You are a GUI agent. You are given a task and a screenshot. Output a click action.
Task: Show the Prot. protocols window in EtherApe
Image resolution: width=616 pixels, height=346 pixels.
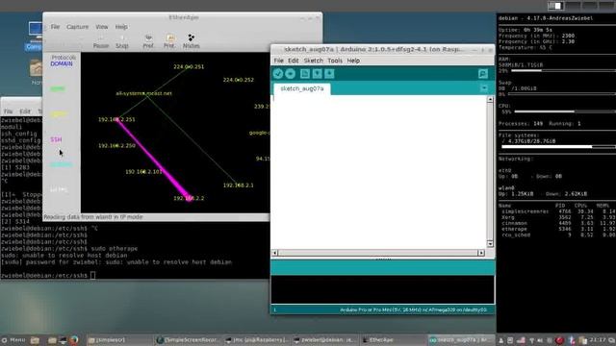pos(169,41)
